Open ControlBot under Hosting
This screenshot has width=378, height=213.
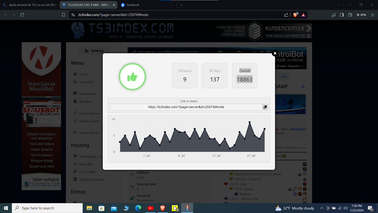(87, 172)
